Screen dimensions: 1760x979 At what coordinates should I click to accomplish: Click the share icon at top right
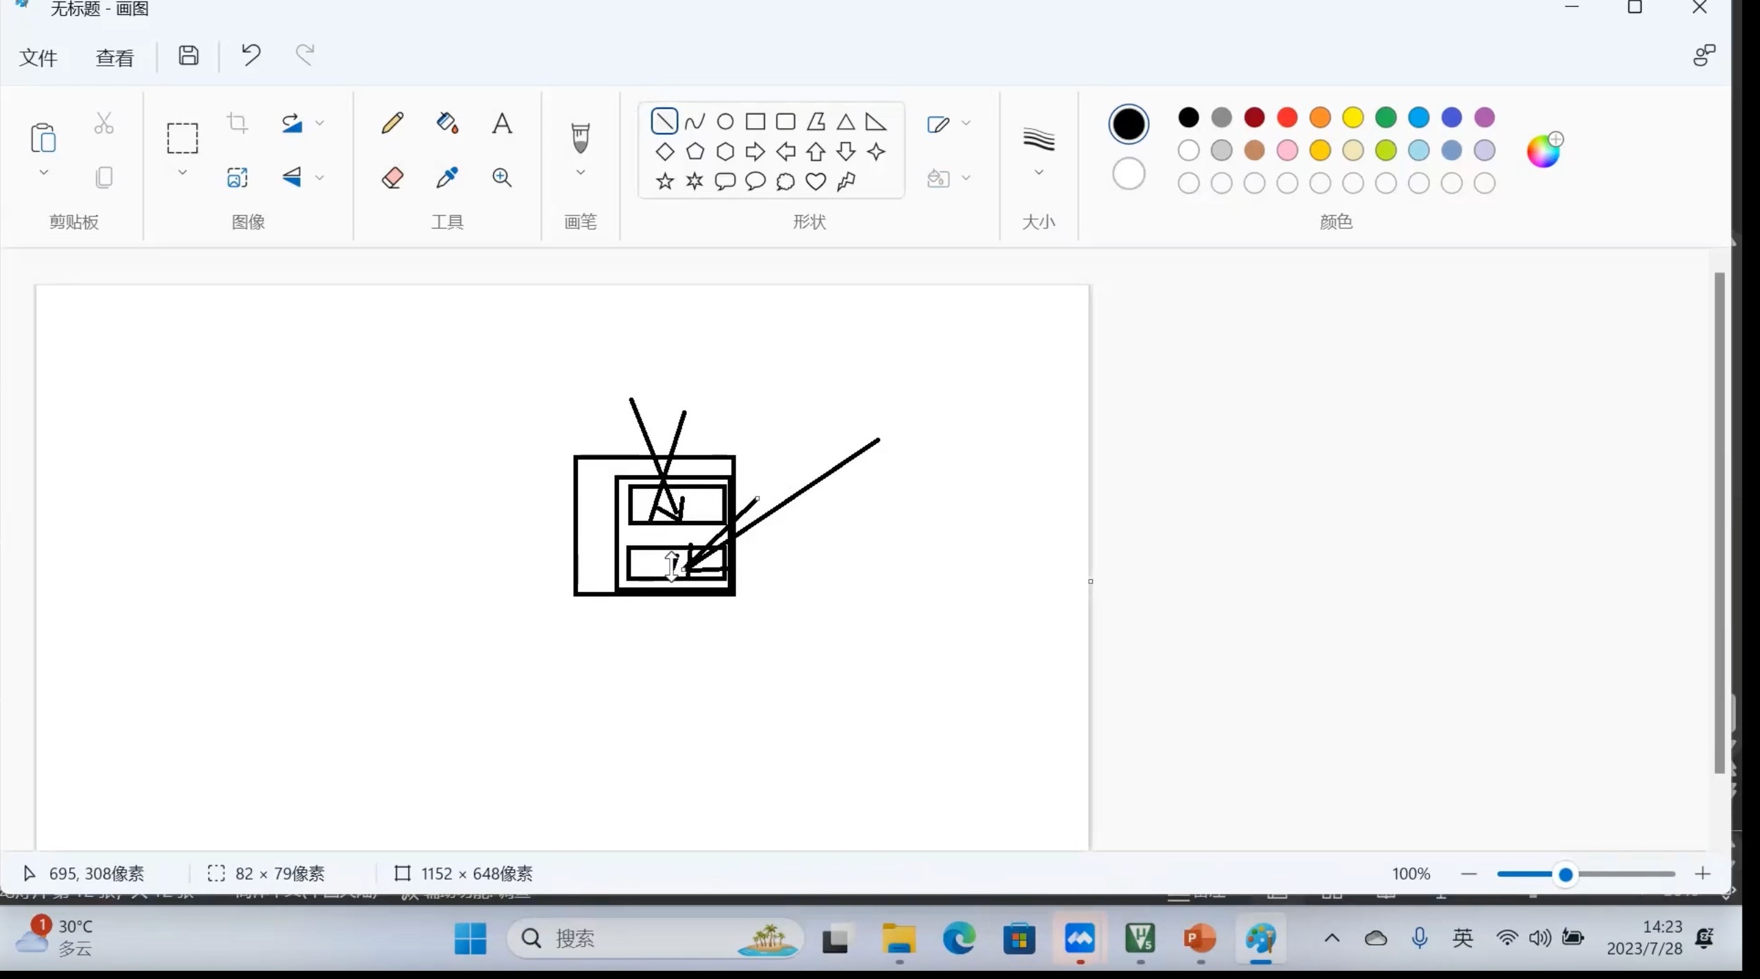point(1704,55)
